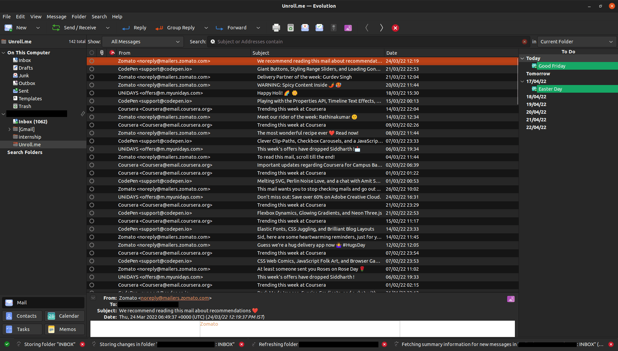Open the Show: All Messages dropdown

coord(143,42)
